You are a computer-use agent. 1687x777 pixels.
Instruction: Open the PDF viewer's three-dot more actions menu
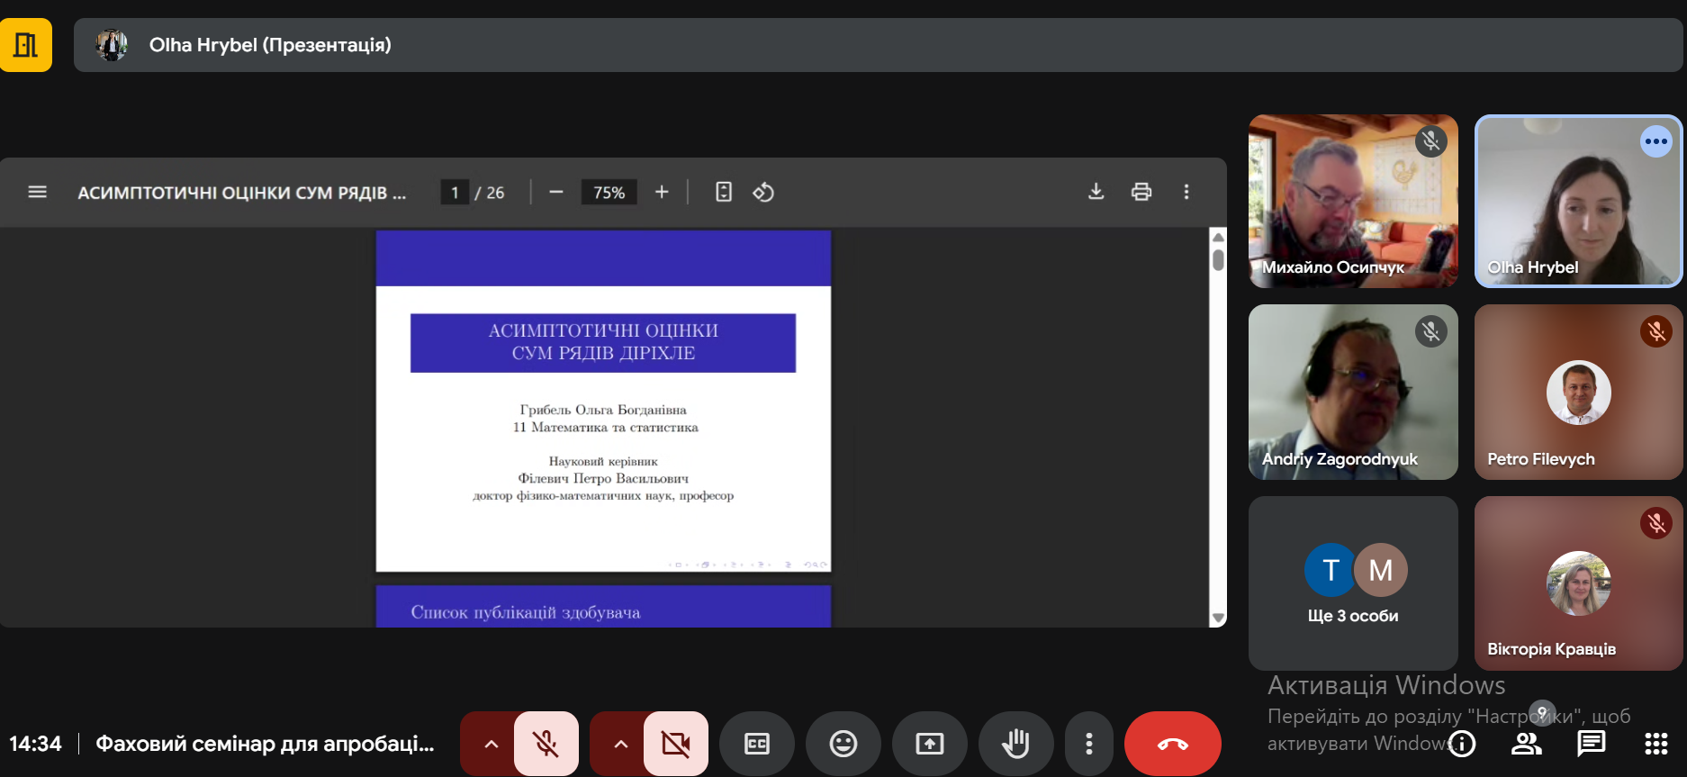pos(1186,192)
